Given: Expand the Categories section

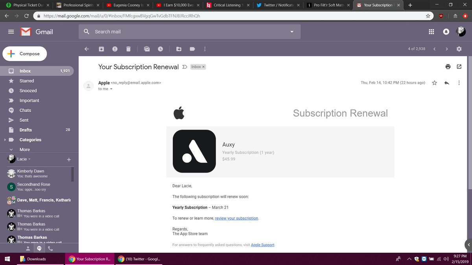Looking at the screenshot, I should click(5, 140).
